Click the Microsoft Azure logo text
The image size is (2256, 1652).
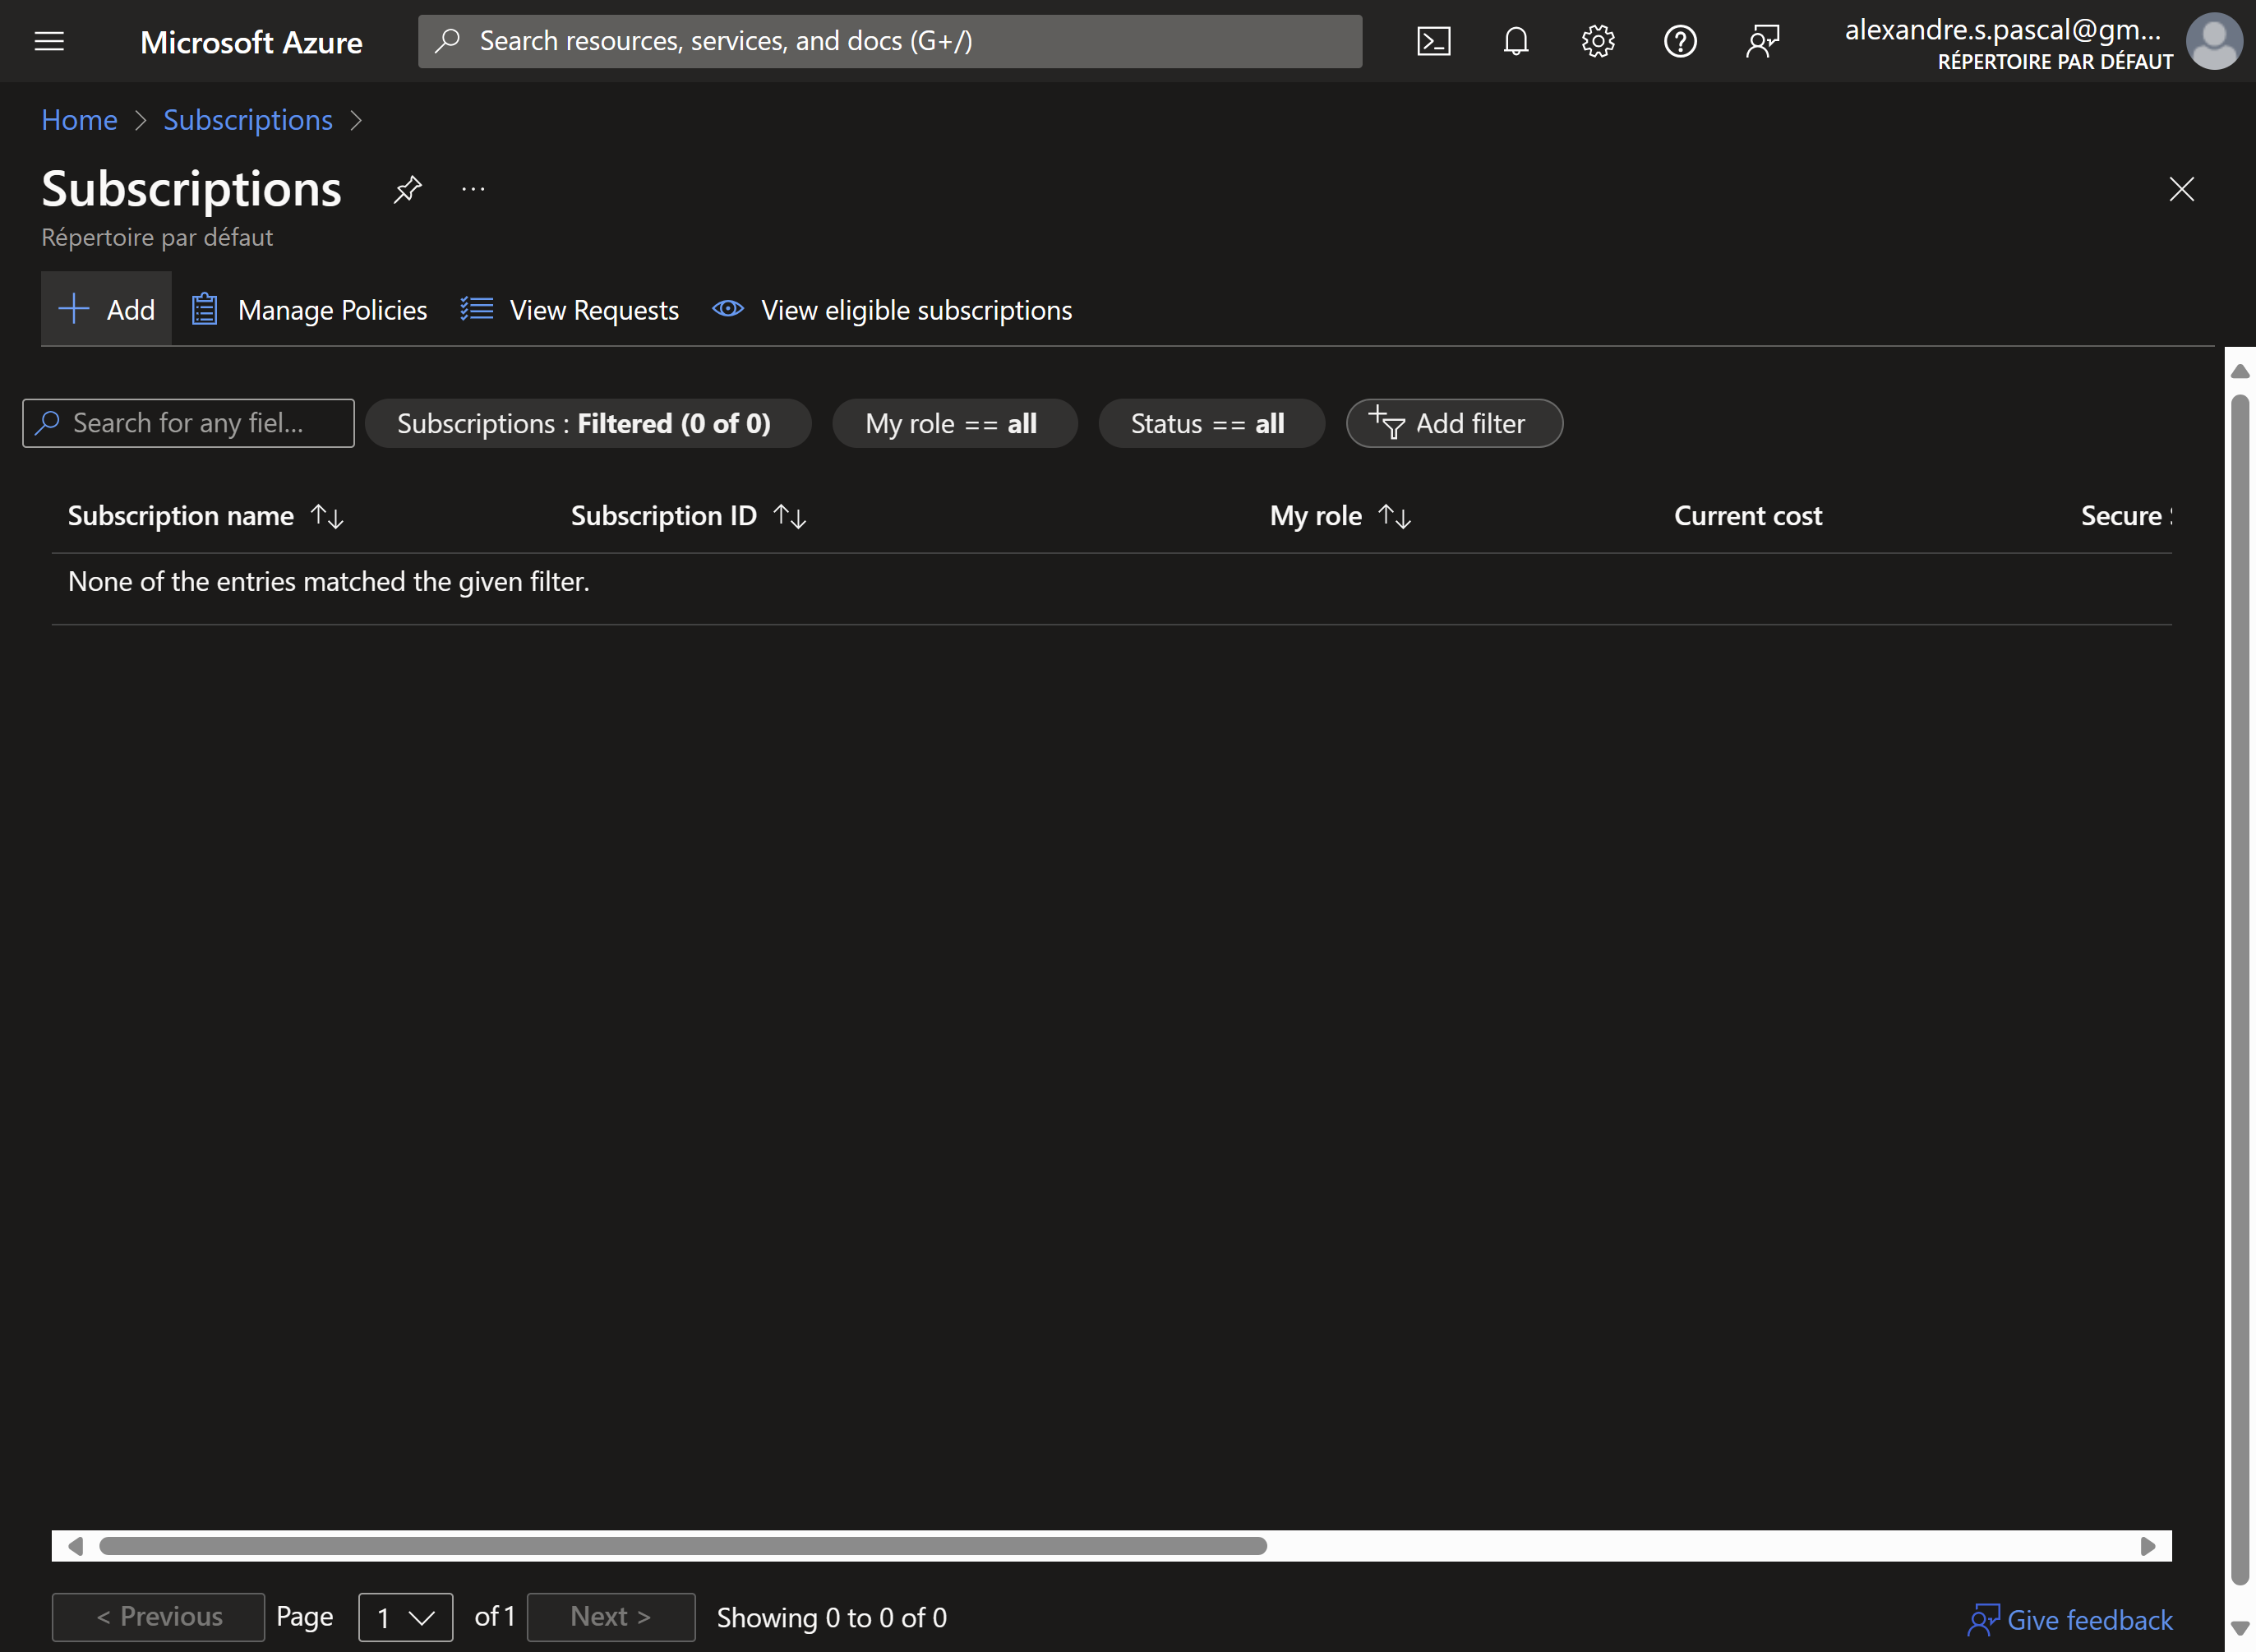(251, 42)
